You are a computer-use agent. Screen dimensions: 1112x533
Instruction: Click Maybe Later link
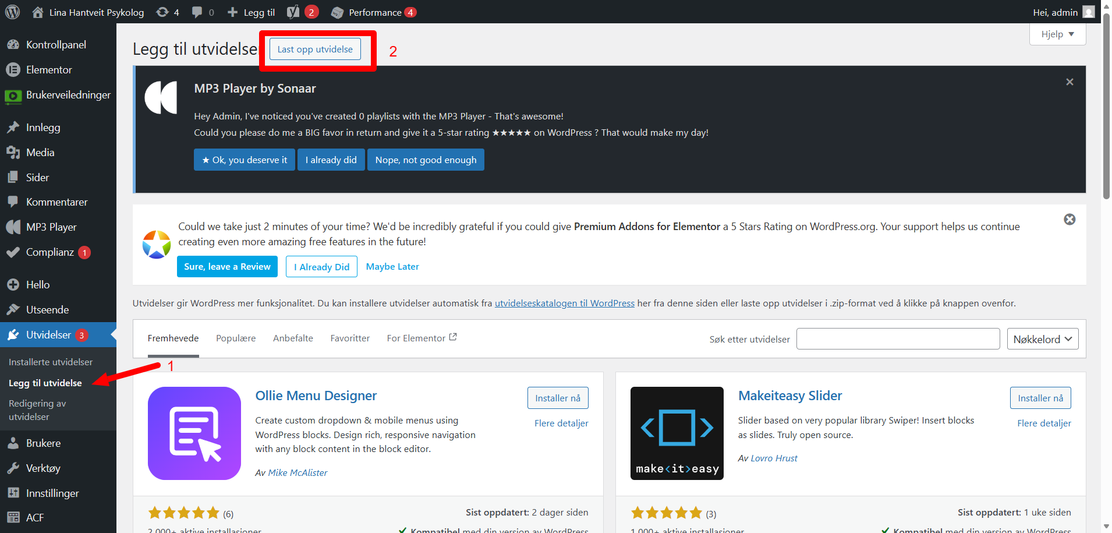click(x=392, y=267)
